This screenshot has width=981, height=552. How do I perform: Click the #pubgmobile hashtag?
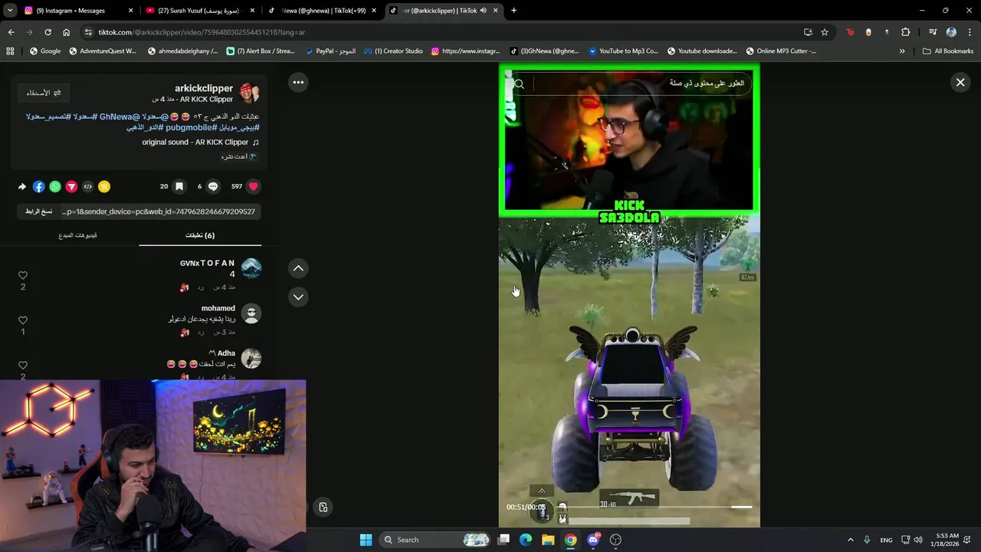191,127
